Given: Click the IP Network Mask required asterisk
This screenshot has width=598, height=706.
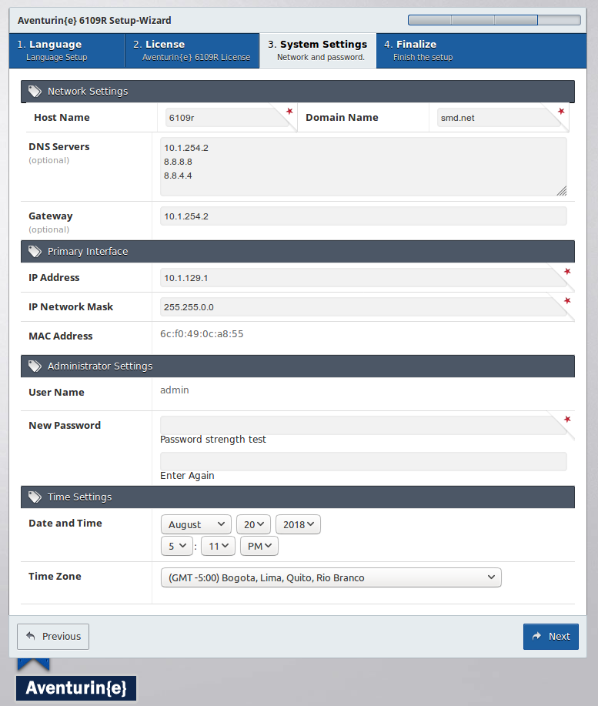Looking at the screenshot, I should click(567, 300).
